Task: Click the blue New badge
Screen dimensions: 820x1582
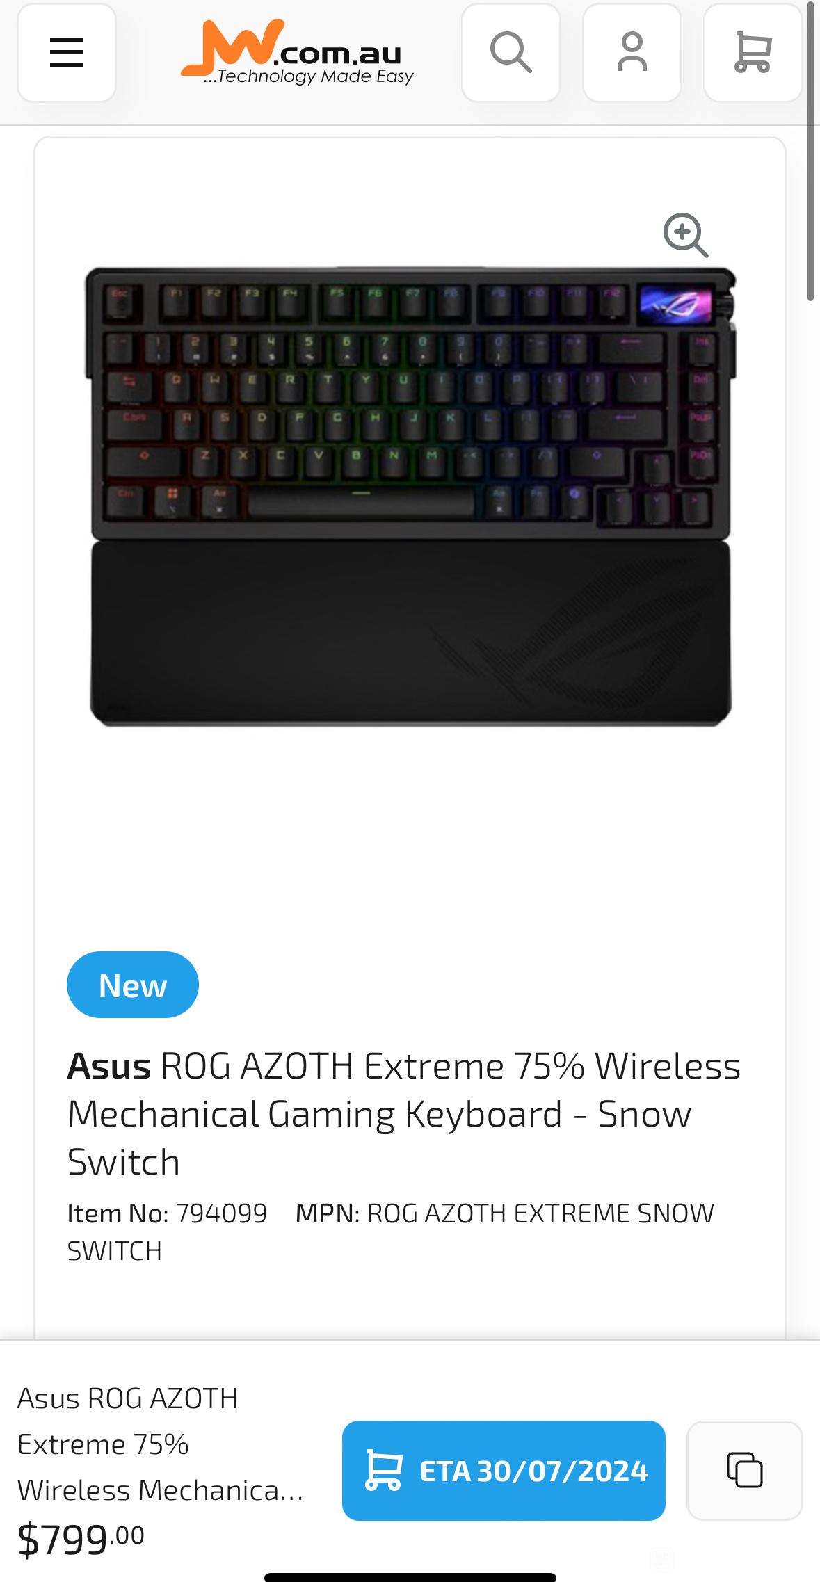Action: (x=133, y=985)
